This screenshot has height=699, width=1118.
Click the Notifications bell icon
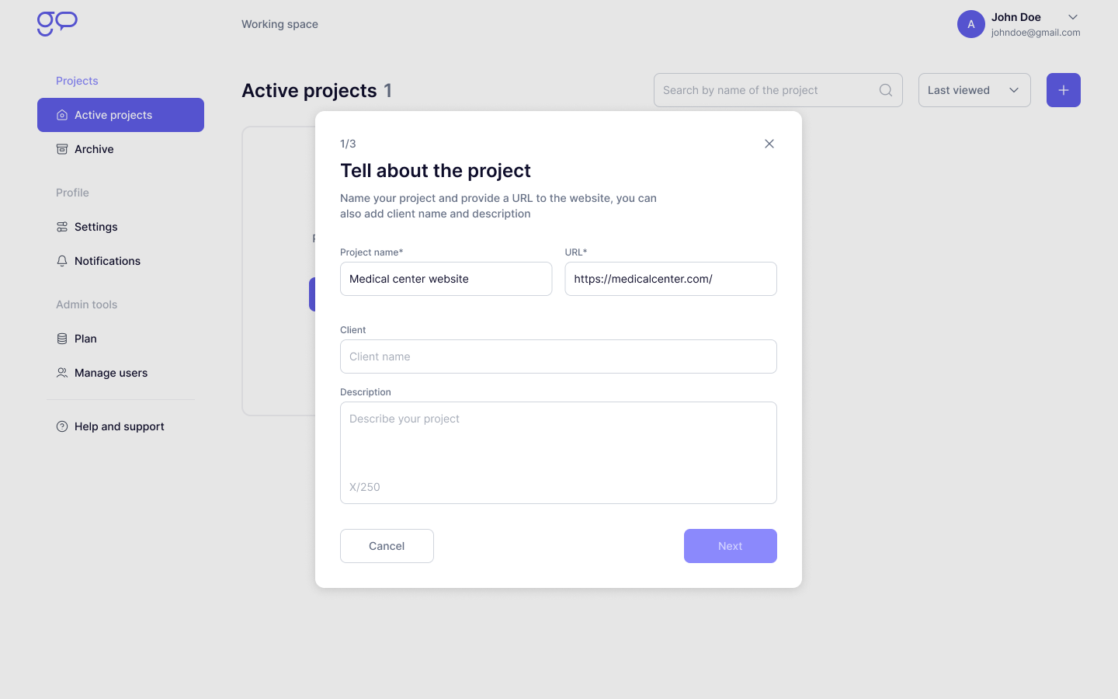[62, 261]
